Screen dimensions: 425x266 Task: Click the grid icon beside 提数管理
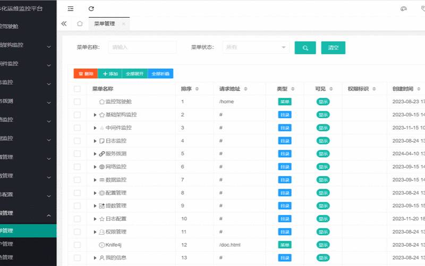tap(101, 206)
